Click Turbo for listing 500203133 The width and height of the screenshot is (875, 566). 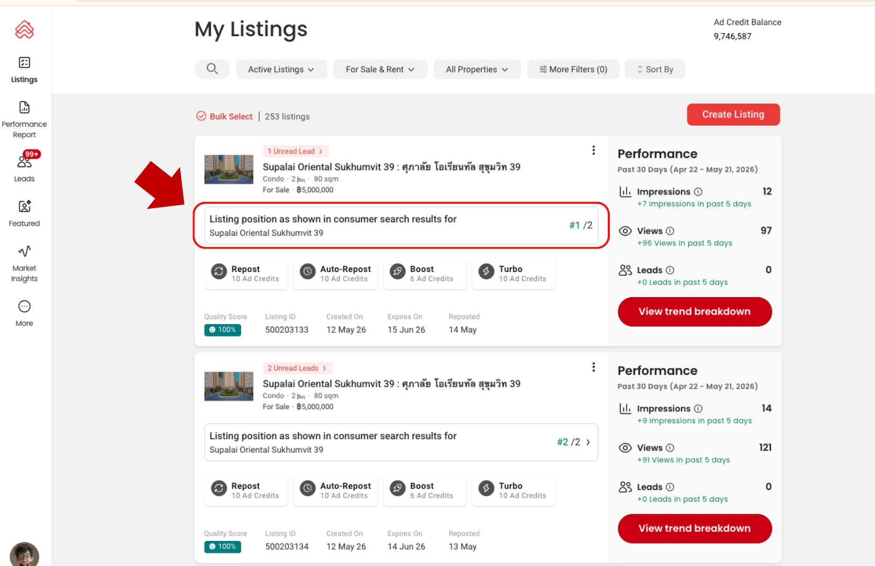[x=513, y=274]
